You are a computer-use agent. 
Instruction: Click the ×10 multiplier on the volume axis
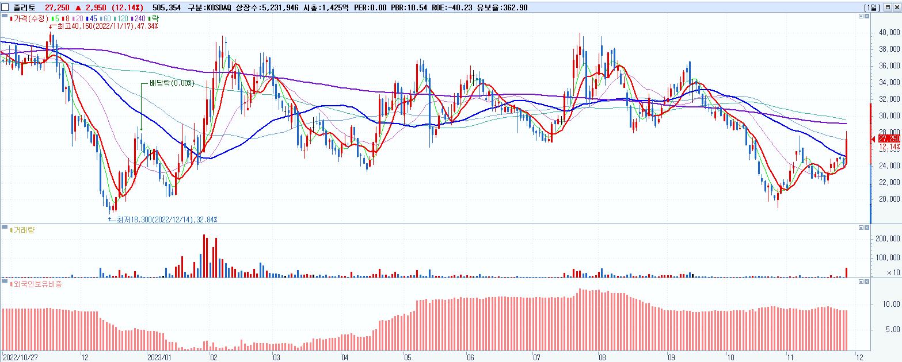[x=893, y=272]
